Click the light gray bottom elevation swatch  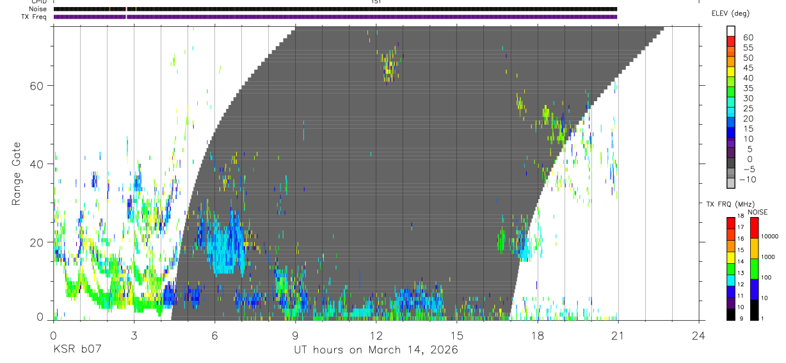click(x=730, y=183)
